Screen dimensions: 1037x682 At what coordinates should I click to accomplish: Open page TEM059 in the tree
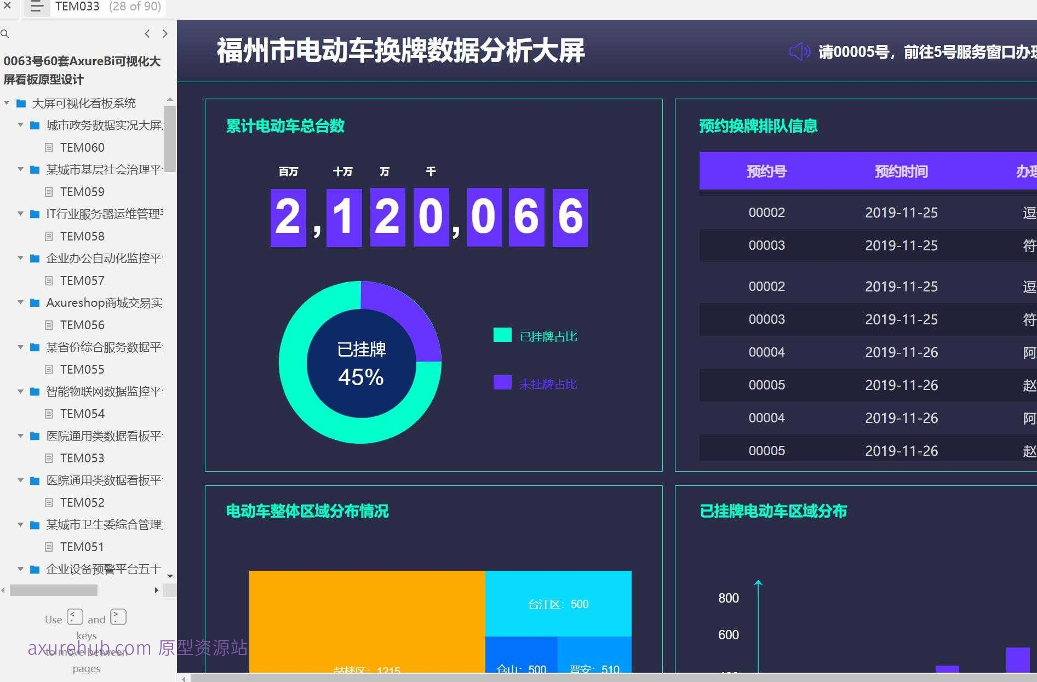pos(82,192)
